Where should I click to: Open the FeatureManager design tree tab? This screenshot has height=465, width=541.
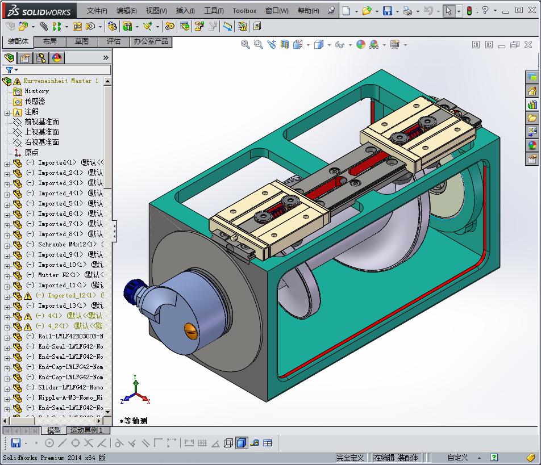click(x=9, y=57)
